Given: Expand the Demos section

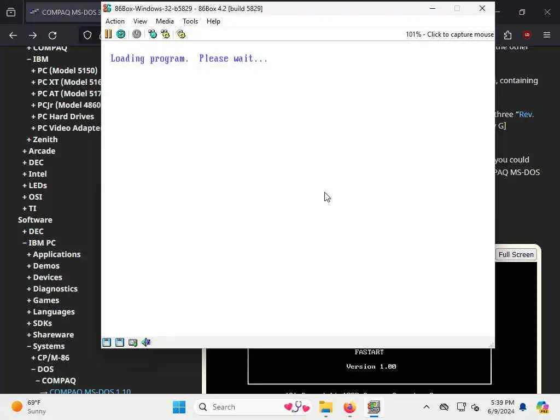Looking at the screenshot, I should (x=43, y=266).
